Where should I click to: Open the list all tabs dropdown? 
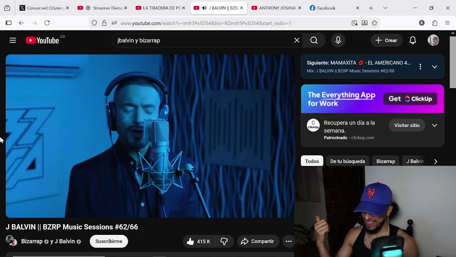pyautogui.click(x=385, y=8)
